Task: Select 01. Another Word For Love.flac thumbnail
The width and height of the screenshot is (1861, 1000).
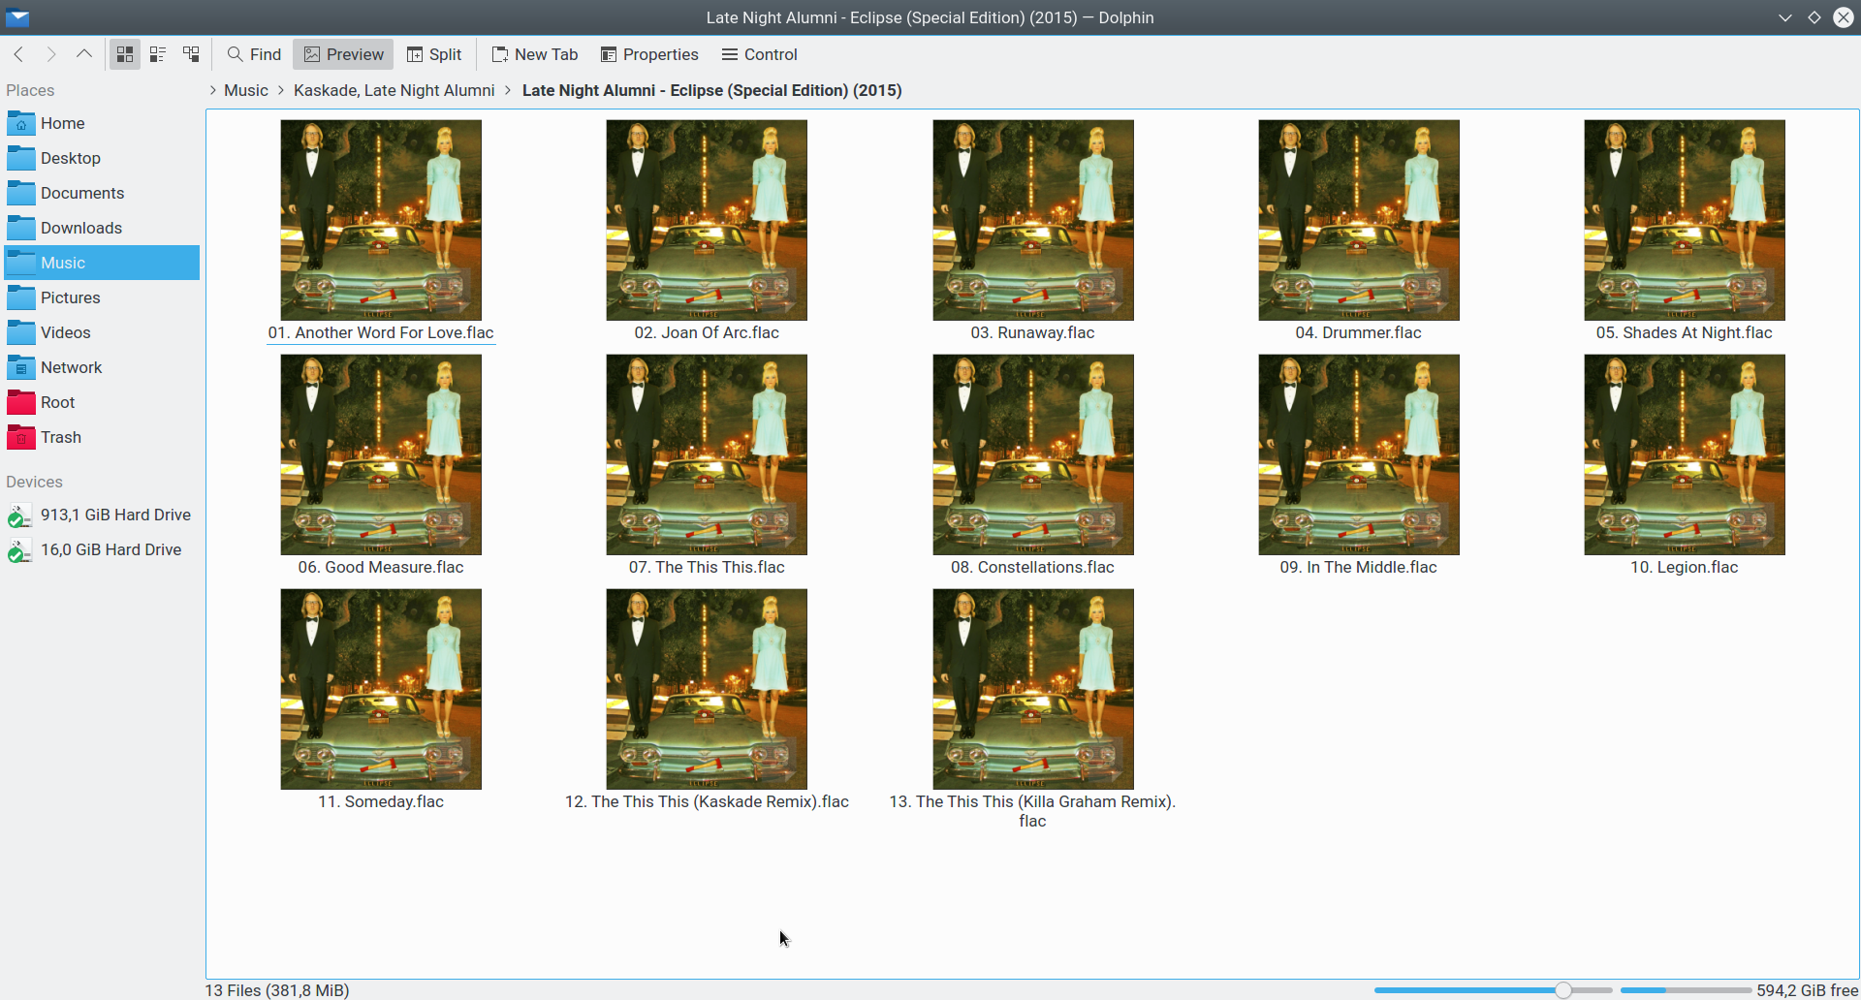Action: pos(381,220)
